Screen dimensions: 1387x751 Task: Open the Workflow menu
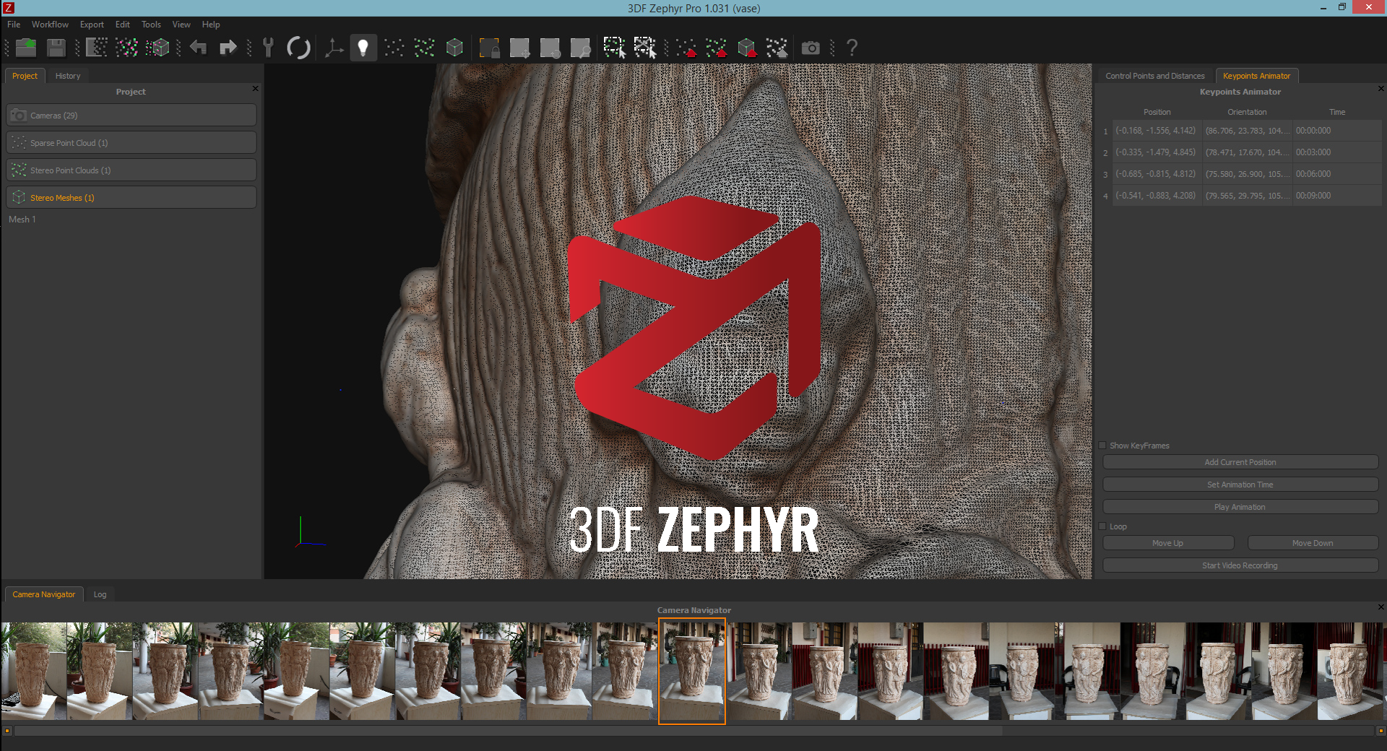click(50, 25)
